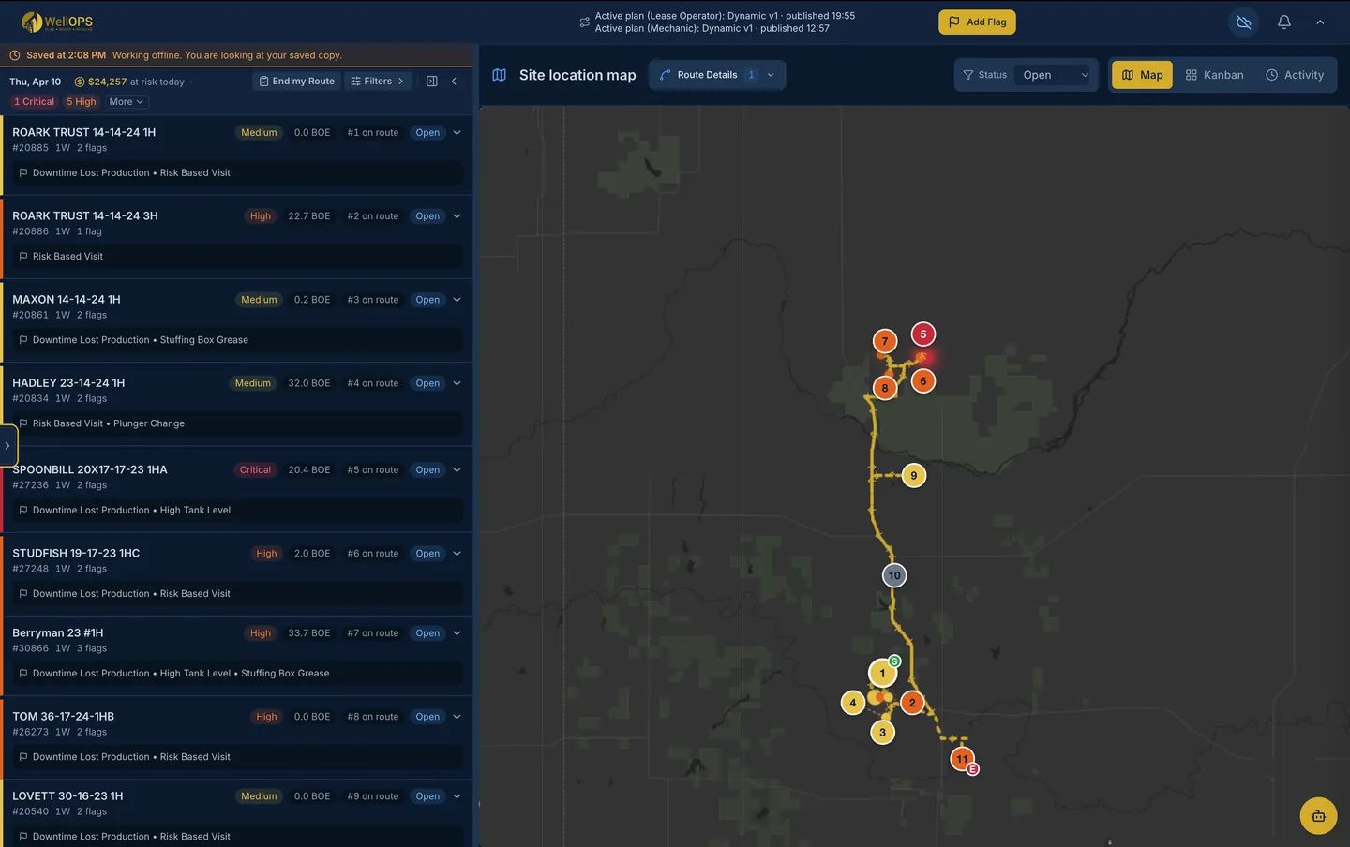The image size is (1350, 847).
Task: Select the STUDFISH 19-17-23 1HC site title
Action: [x=76, y=554]
